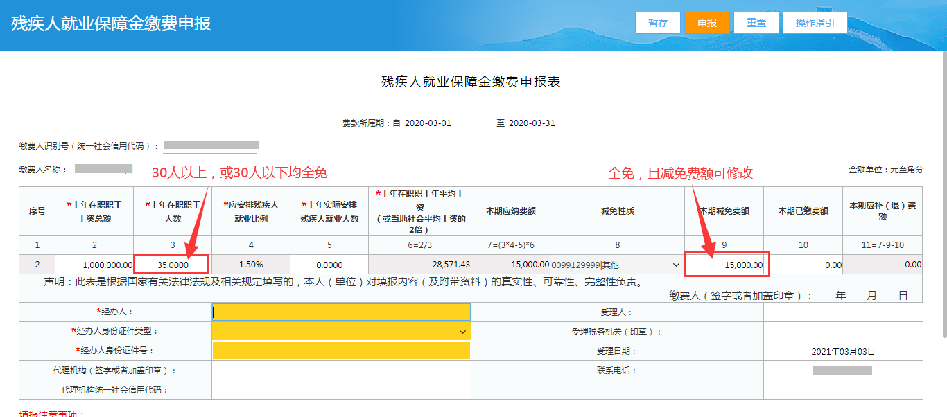
Task: Click page title 残疾人就业保障金缴费申报
Action: click(x=111, y=24)
